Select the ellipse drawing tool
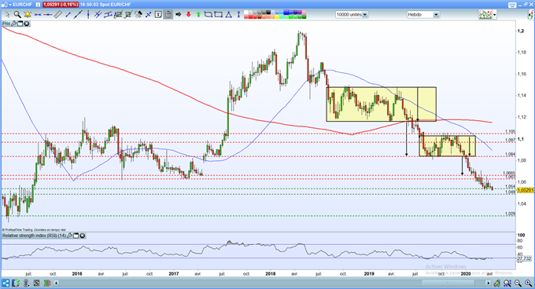The image size is (535, 289). [208, 14]
